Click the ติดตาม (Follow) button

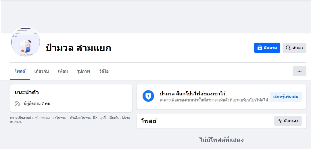(x=267, y=48)
